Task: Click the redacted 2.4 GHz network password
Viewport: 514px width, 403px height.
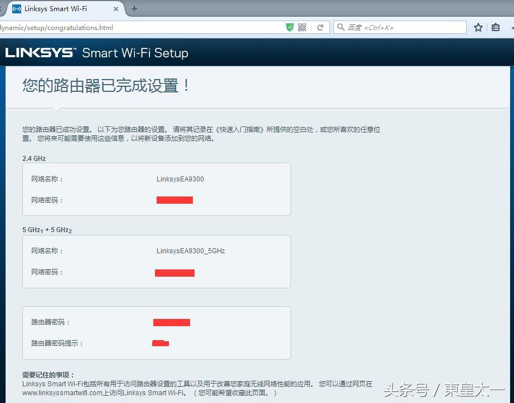Action: [x=174, y=200]
